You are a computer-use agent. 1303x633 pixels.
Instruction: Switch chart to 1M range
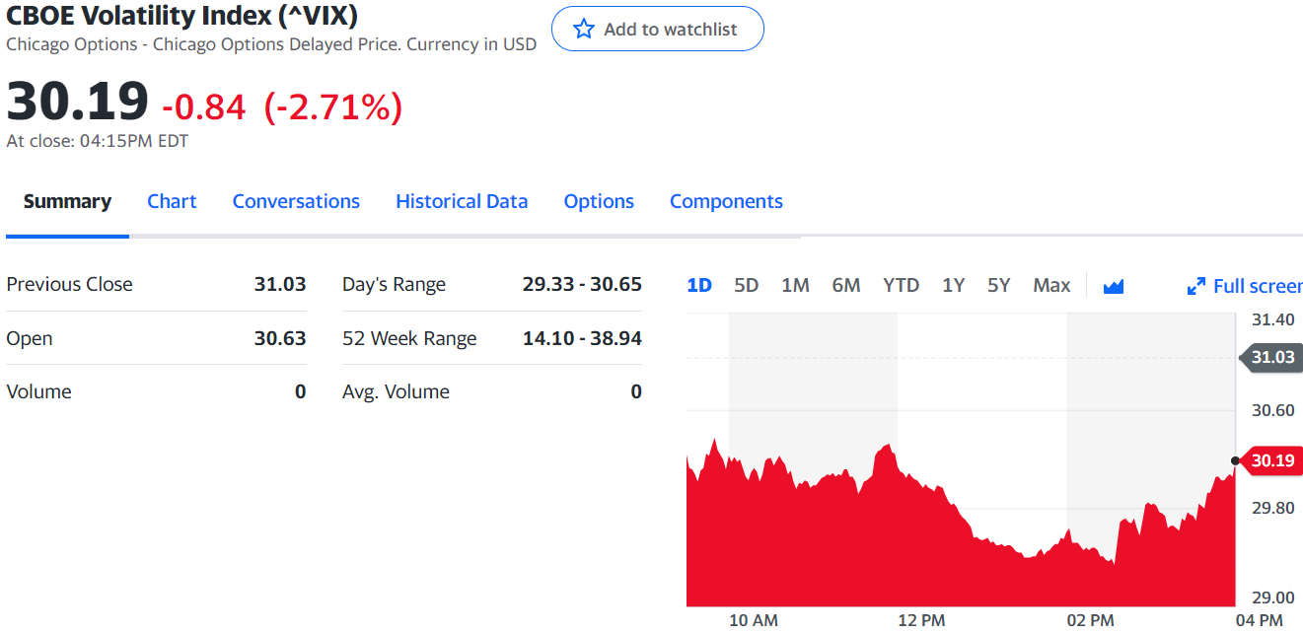pos(795,285)
